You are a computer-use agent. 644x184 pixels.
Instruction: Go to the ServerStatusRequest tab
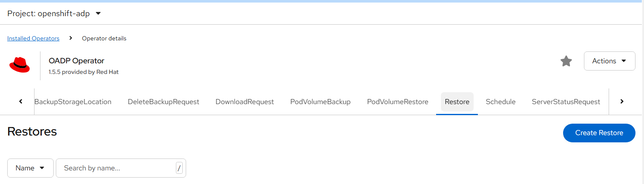click(566, 102)
